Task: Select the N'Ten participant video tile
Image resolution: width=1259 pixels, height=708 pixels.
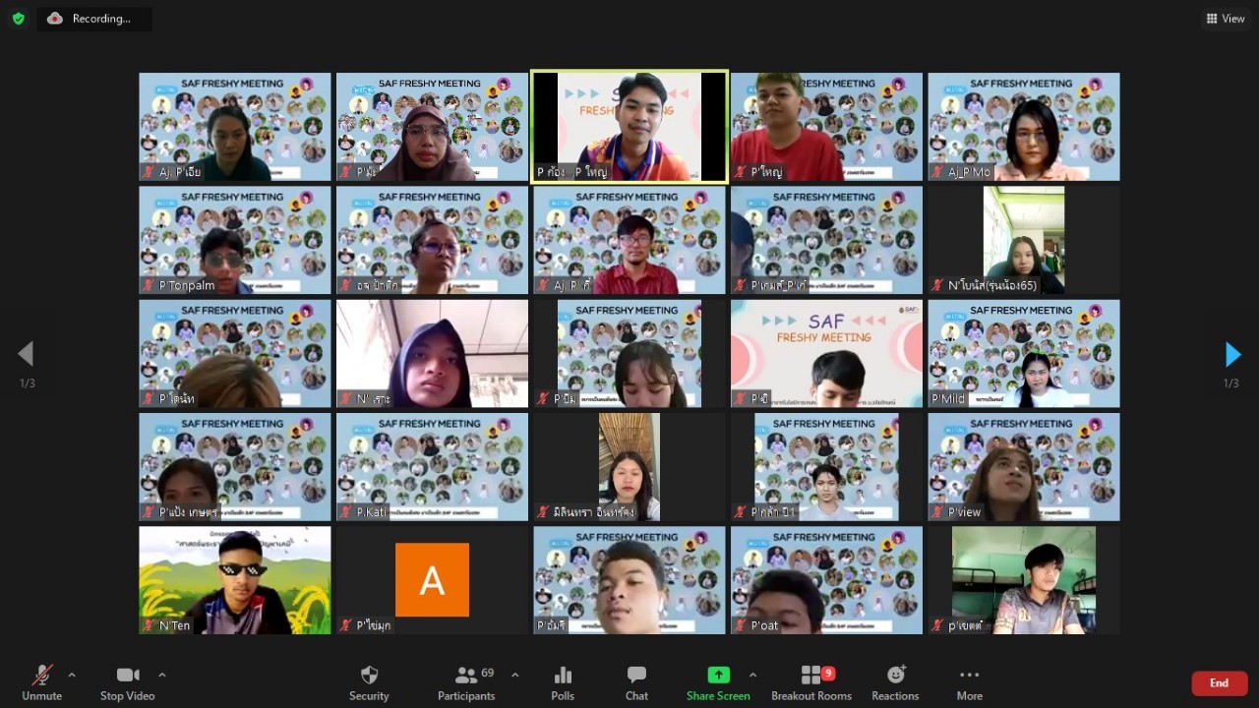Action: coord(235,580)
